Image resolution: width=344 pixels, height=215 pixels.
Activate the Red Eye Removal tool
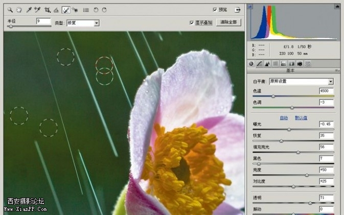coord(75,9)
